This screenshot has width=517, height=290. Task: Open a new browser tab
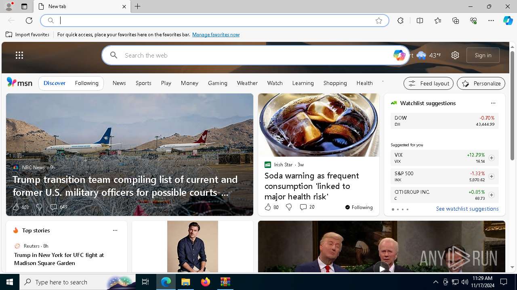click(138, 6)
